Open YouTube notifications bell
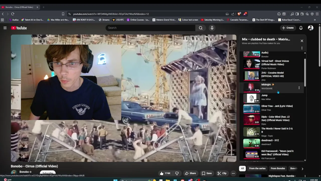321x181 pixels. [x=301, y=28]
